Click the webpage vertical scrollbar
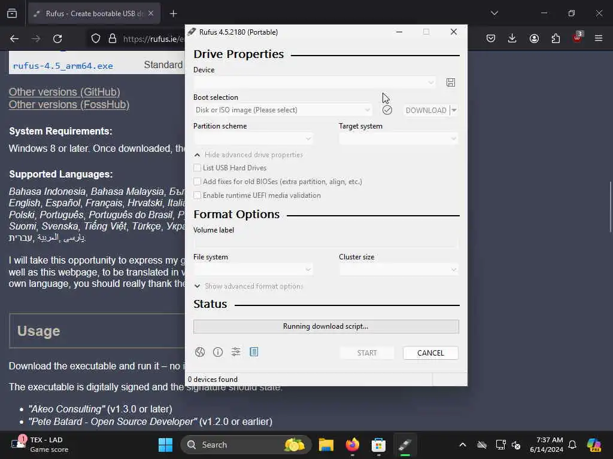 pyautogui.click(x=610, y=207)
